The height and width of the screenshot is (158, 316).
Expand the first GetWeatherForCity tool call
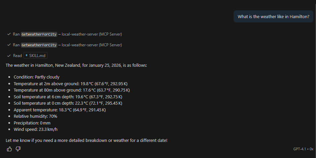39,34
